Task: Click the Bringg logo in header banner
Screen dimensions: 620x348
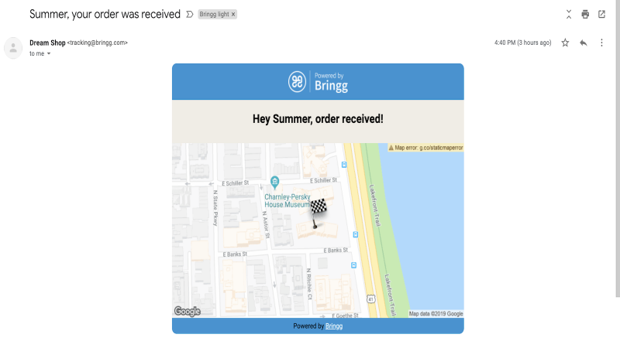Action: [318, 82]
